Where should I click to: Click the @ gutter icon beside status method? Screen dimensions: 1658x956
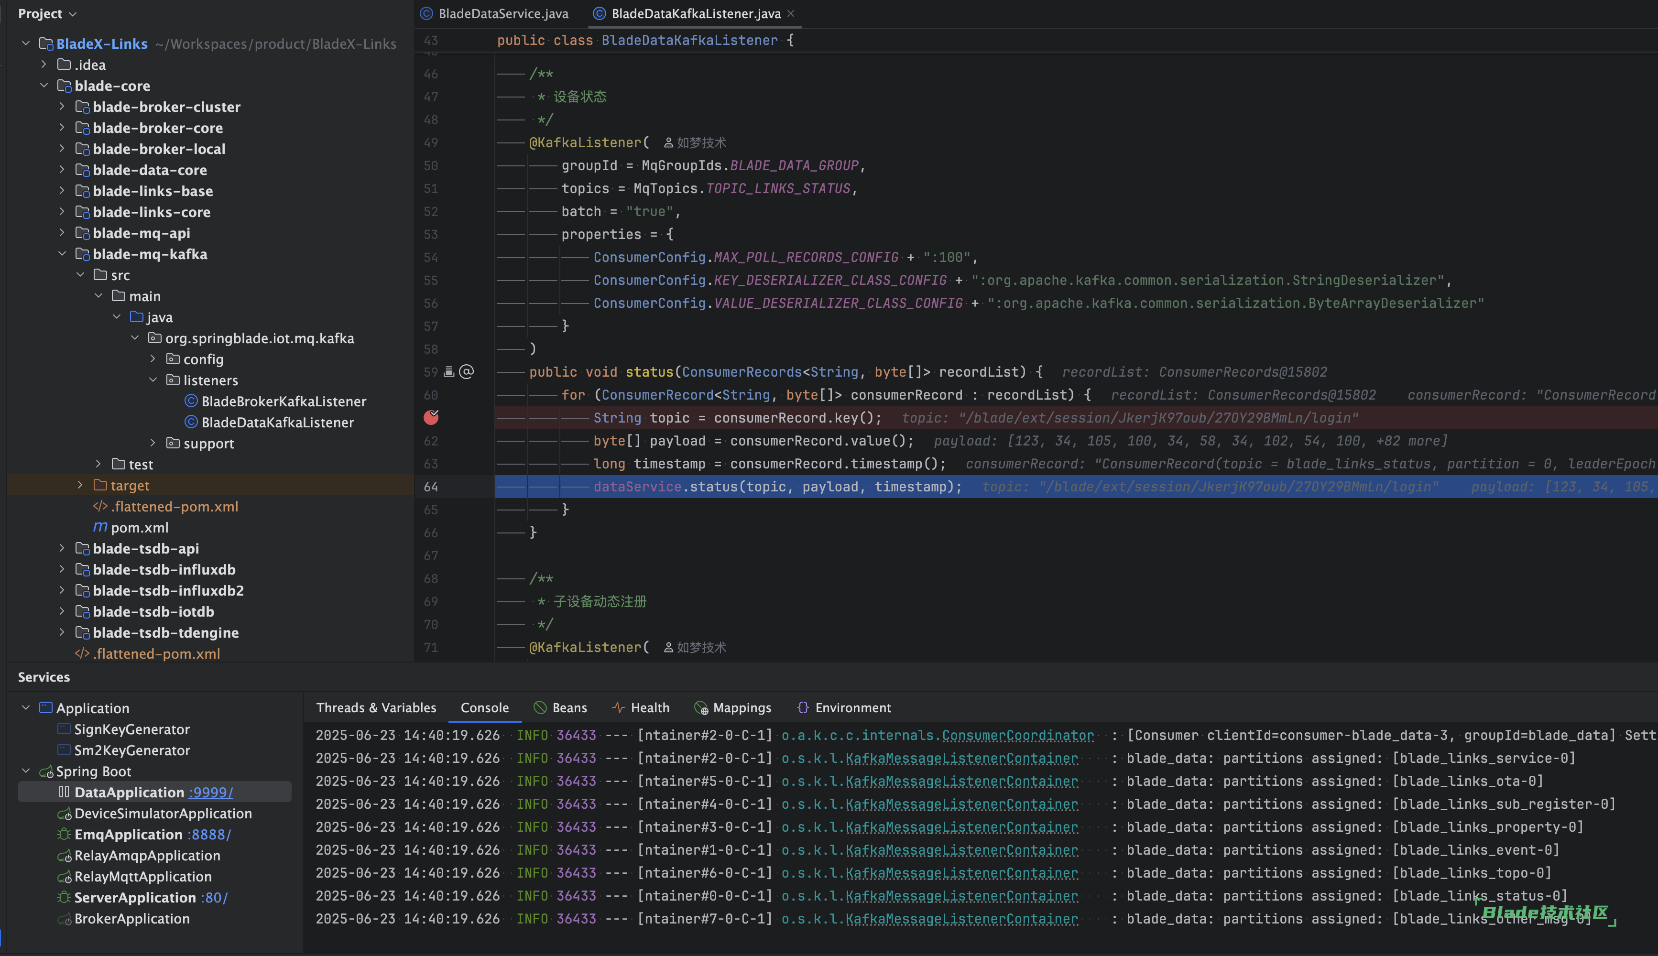coord(466,371)
